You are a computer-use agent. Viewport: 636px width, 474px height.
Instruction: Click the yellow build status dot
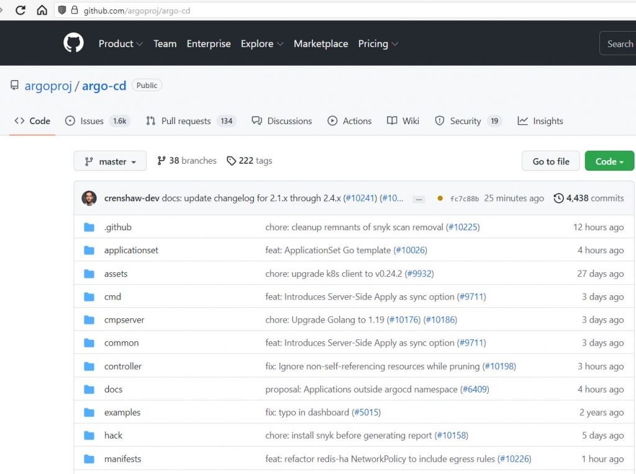(x=440, y=199)
